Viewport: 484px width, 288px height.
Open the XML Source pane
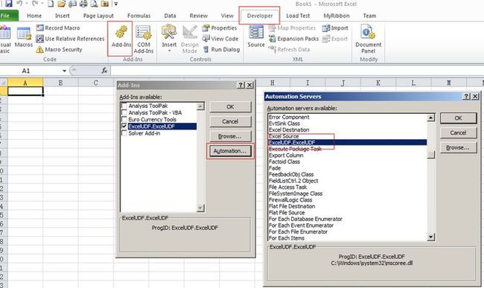(x=256, y=36)
